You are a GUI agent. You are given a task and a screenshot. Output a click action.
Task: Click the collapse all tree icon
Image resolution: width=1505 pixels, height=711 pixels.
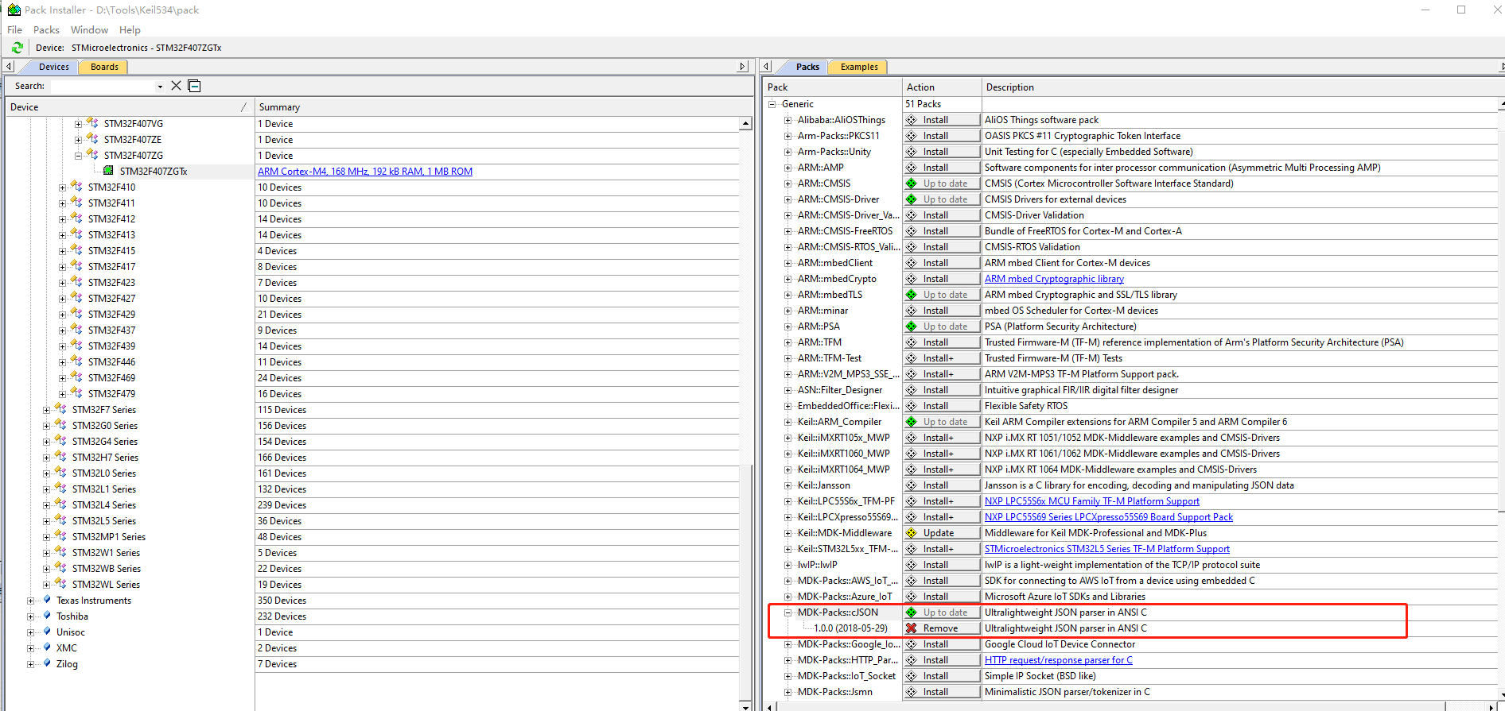point(194,86)
